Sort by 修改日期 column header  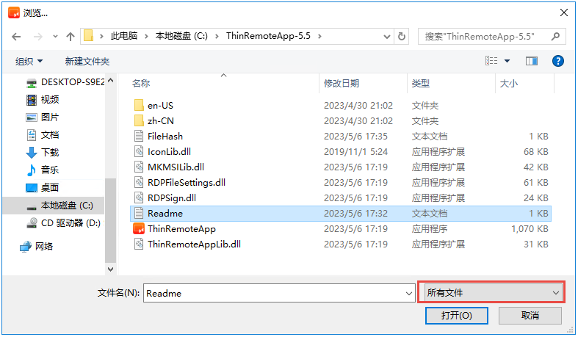342,84
